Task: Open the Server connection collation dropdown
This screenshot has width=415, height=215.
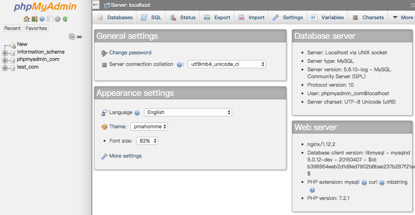Action: [x=227, y=64]
